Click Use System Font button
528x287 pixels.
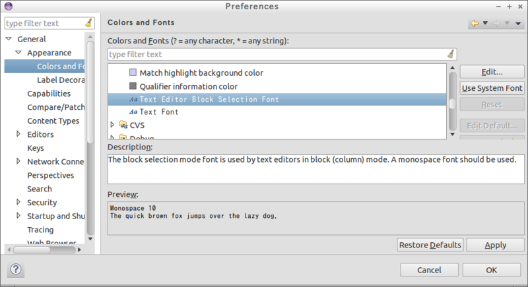click(x=492, y=88)
